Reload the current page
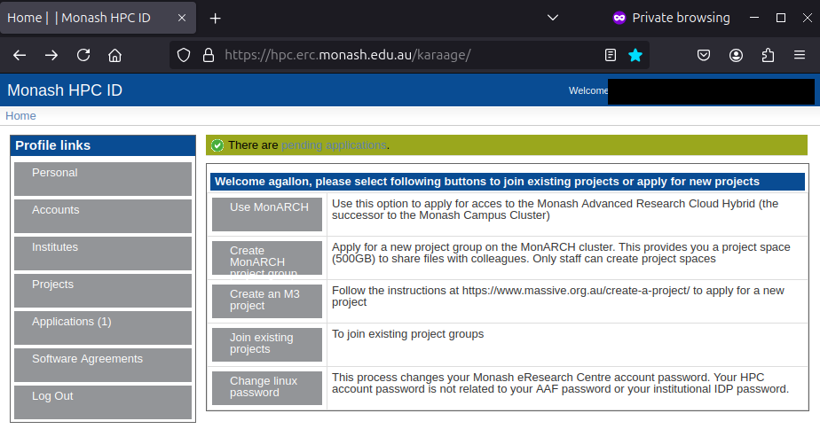Image resolution: width=820 pixels, height=429 pixels. pos(83,55)
